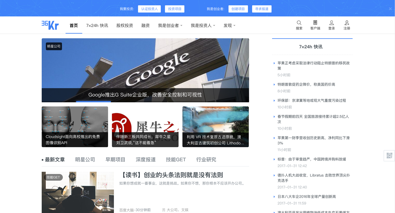Open 7×24h 快讯 nav item
395x213 pixels.
point(97,25)
